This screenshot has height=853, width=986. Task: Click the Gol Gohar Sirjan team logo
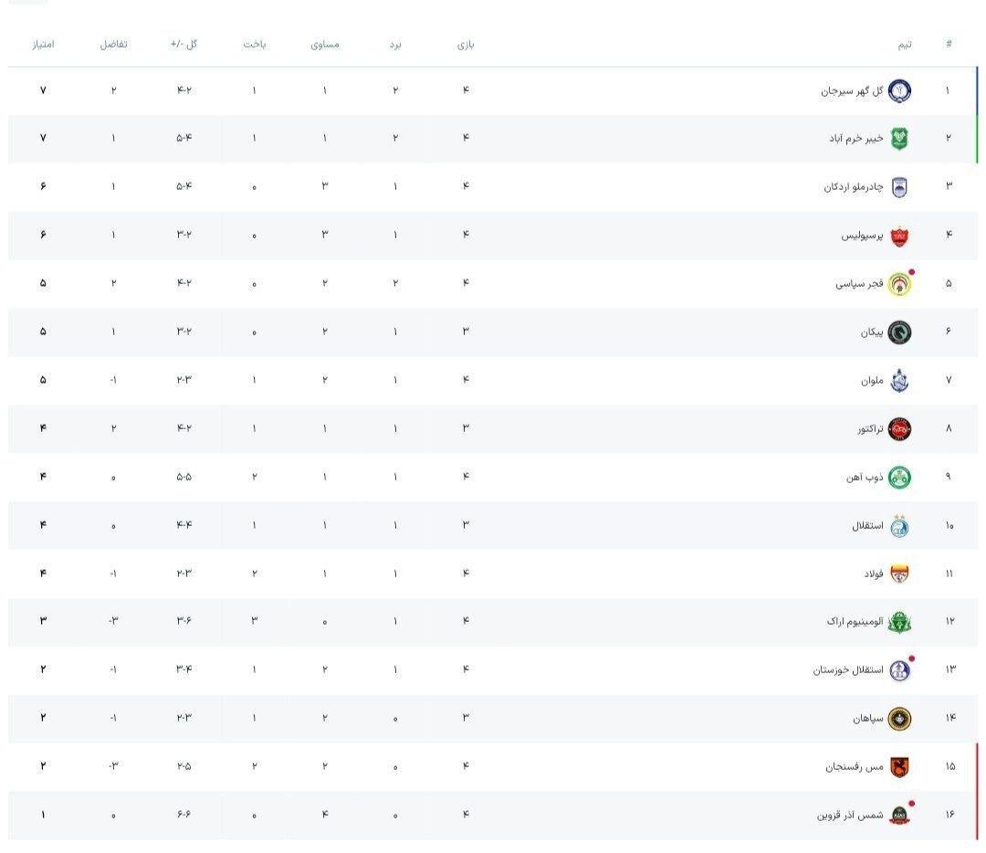tap(899, 90)
